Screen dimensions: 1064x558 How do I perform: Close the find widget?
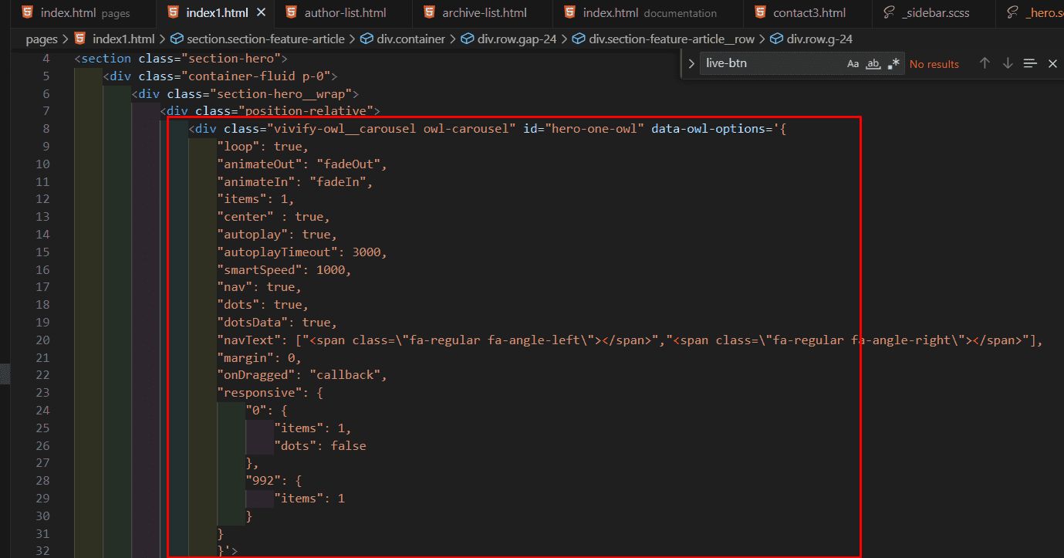pyautogui.click(x=1052, y=63)
